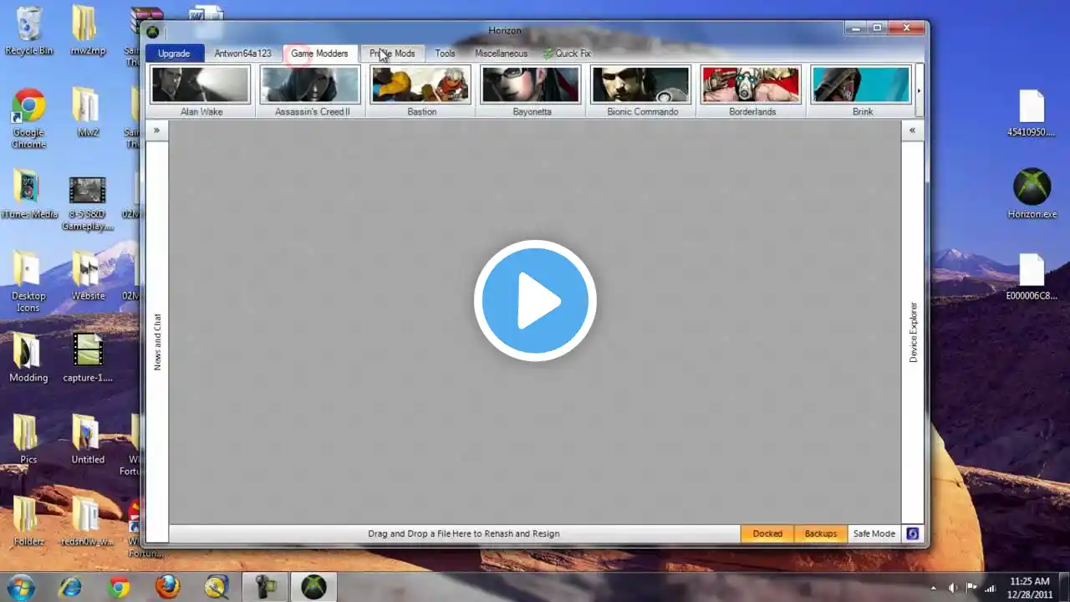
Task: Open the Alan Wake game modder
Action: [x=201, y=91]
